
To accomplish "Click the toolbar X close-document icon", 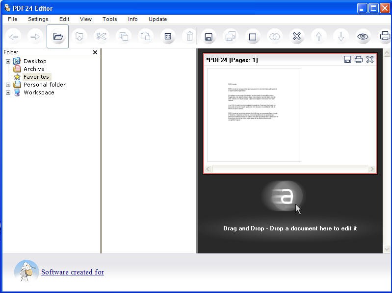I will point(297,37).
